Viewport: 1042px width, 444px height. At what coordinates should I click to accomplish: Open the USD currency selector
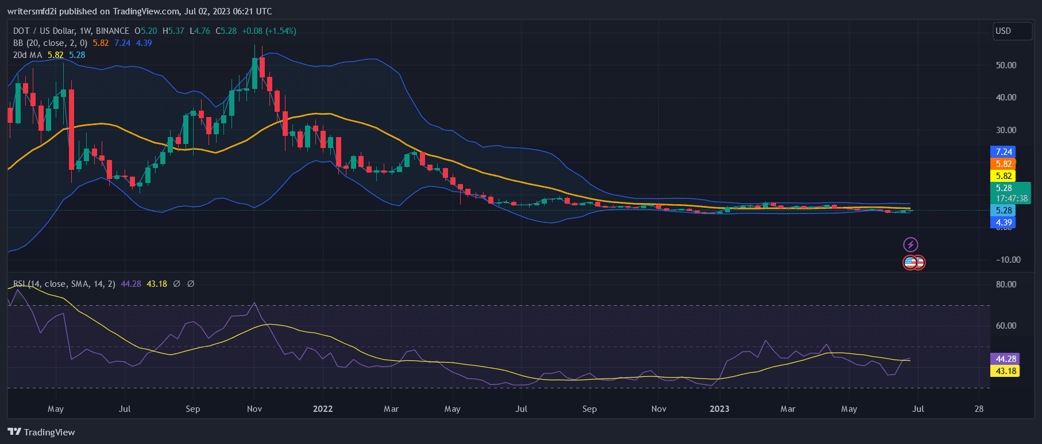tap(1012, 31)
